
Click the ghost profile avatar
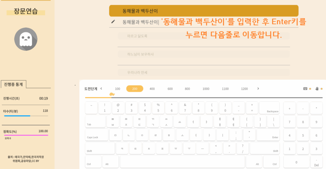(26, 39)
